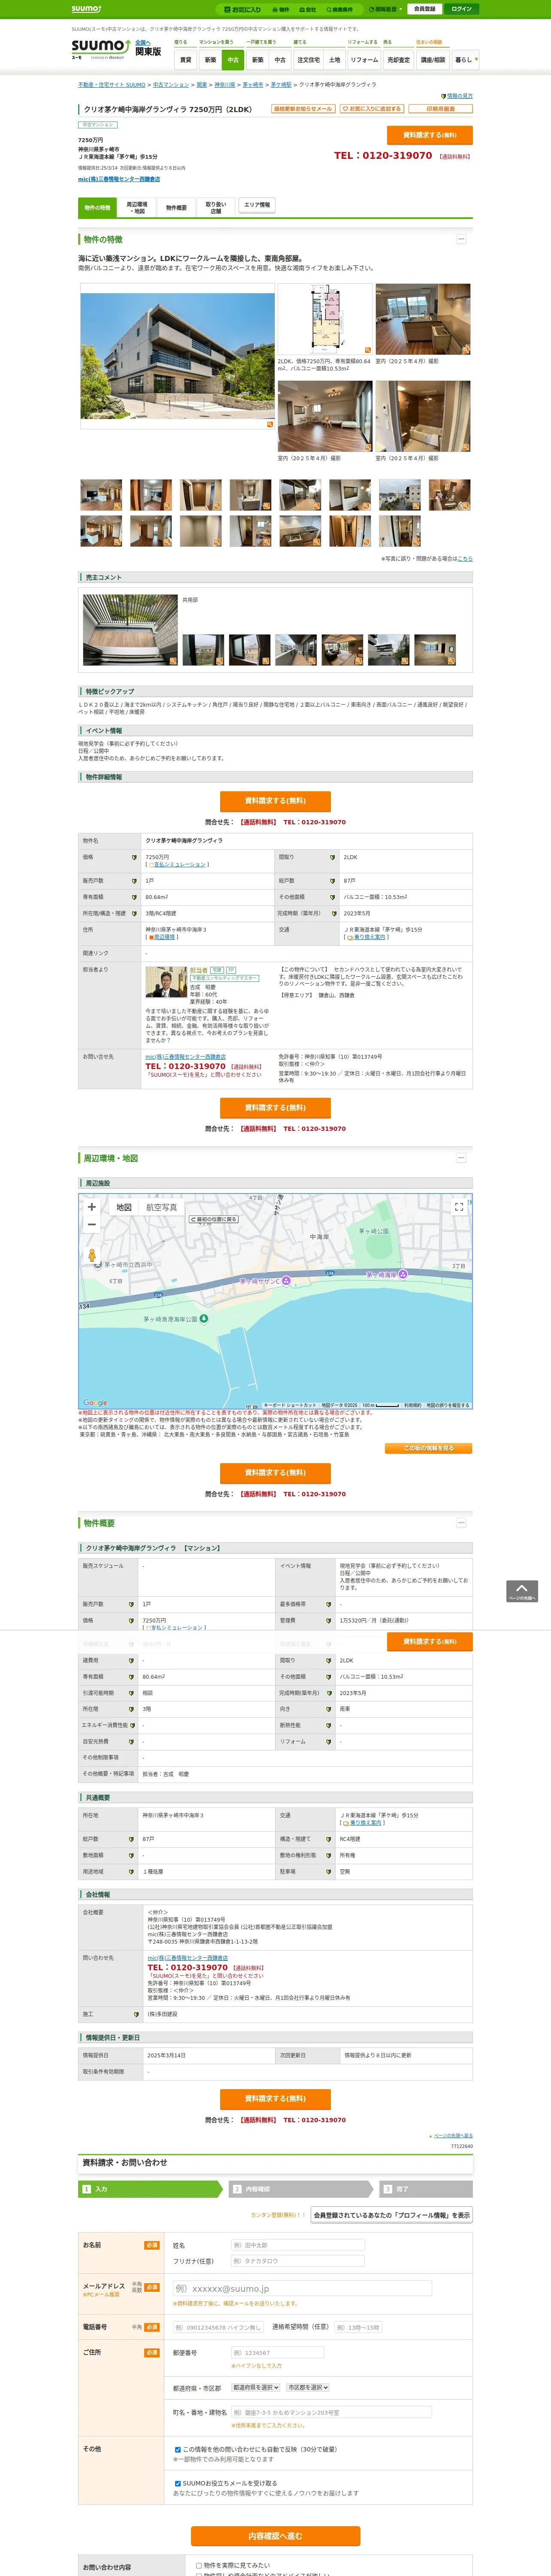The width and height of the screenshot is (551, 2576).
Task: Switch map to 航空写真 view
Action: click(x=162, y=1207)
